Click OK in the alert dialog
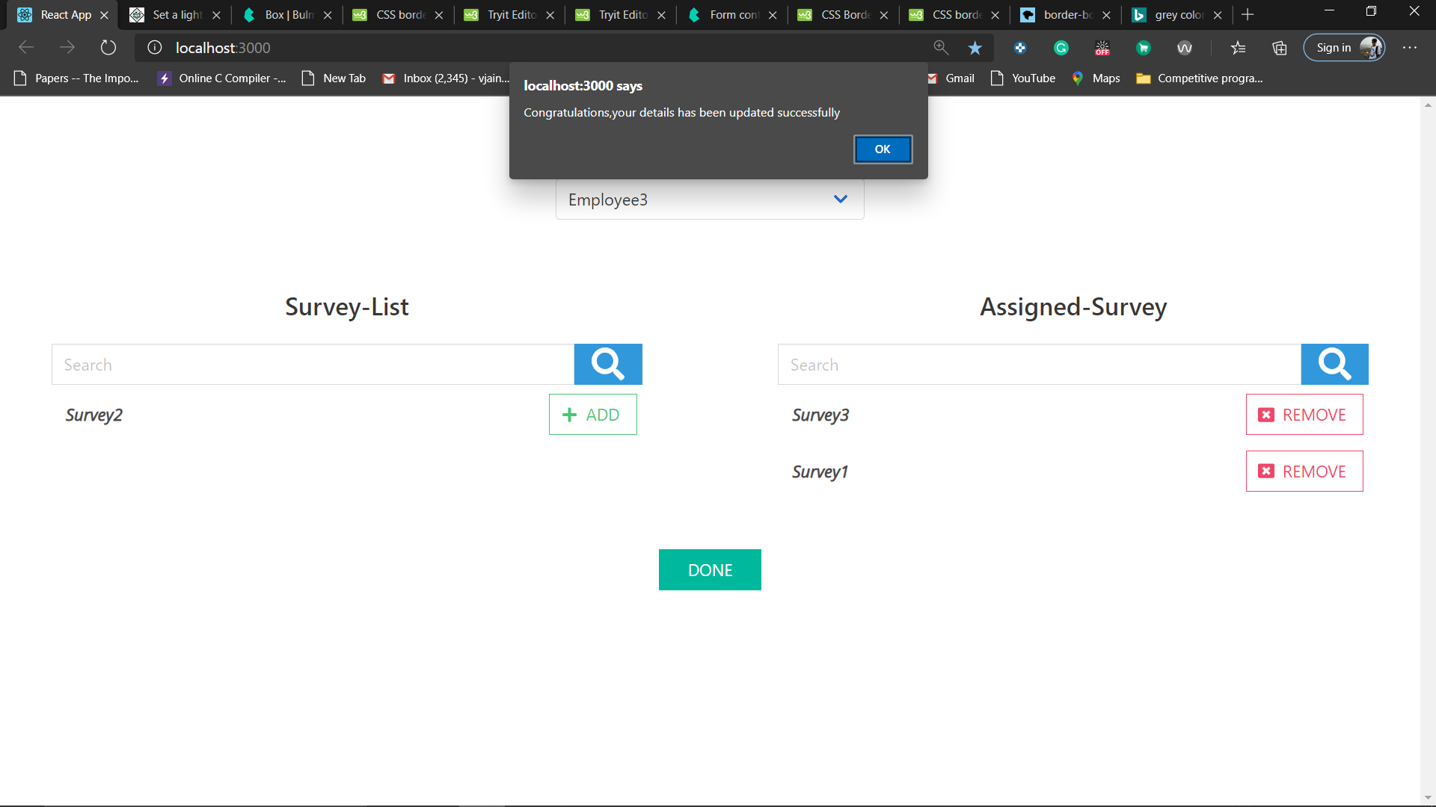Viewport: 1436px width, 807px height. click(x=883, y=149)
